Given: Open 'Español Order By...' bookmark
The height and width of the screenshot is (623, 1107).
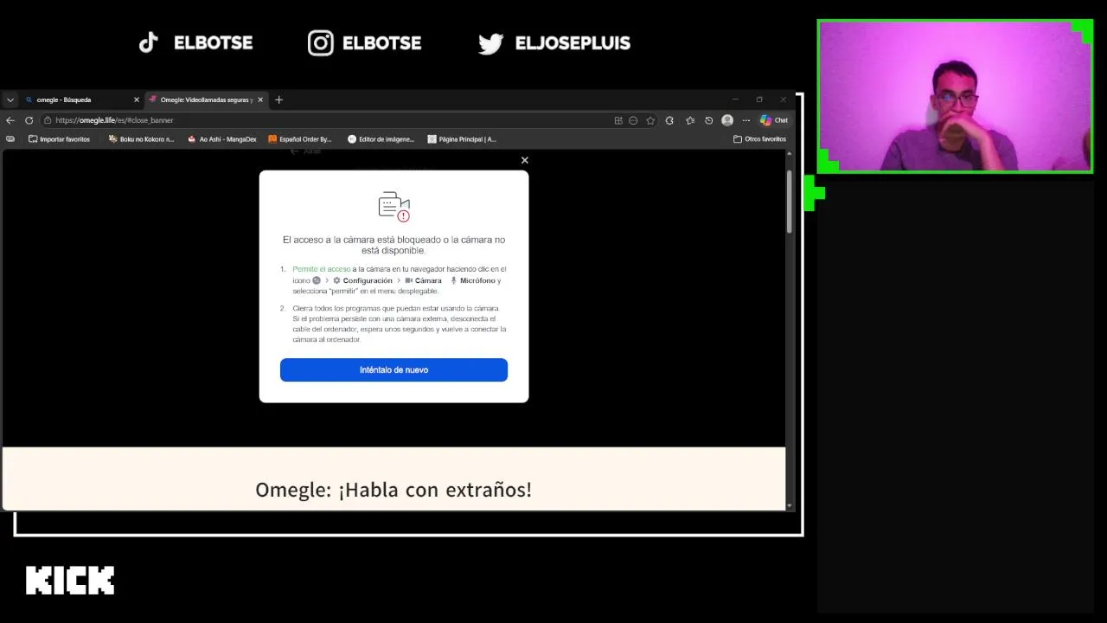Looking at the screenshot, I should [300, 138].
